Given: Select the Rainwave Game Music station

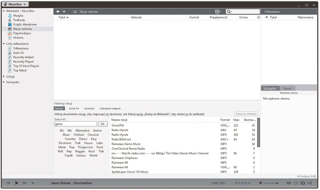Looking at the screenshot, I should pos(183,144).
